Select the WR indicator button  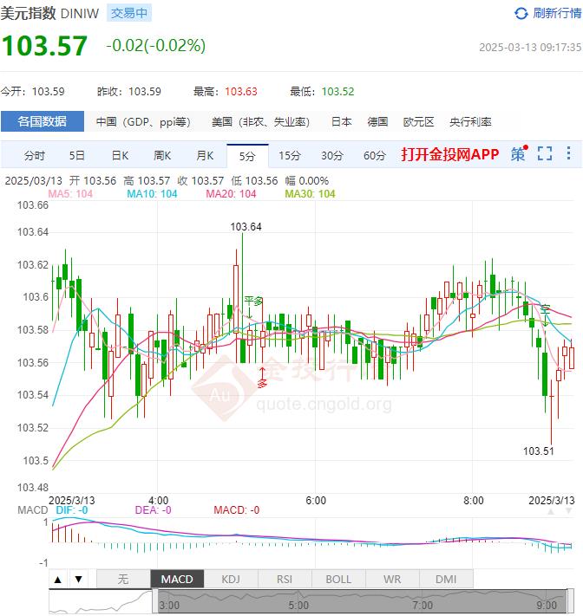coord(392,579)
